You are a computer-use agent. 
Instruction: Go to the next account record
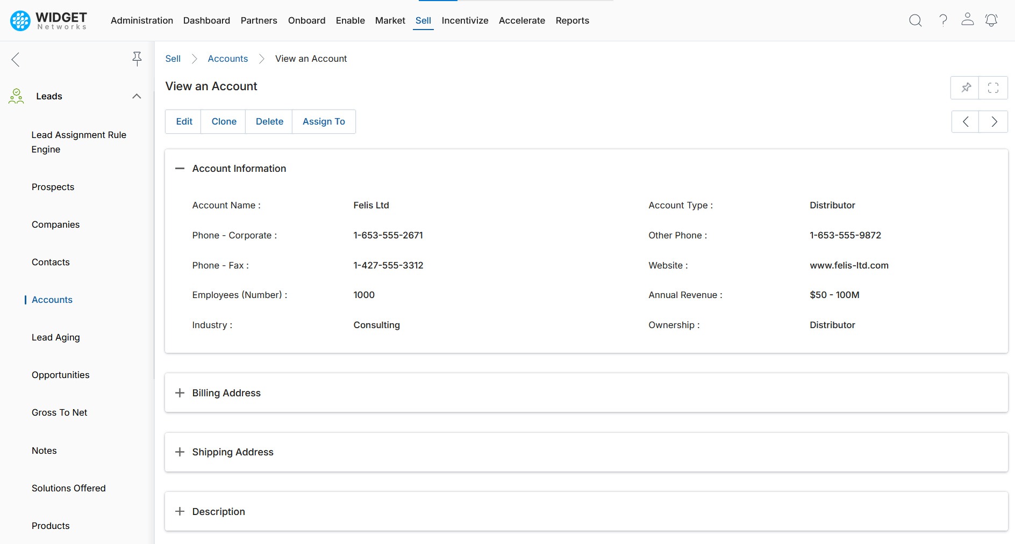993,122
